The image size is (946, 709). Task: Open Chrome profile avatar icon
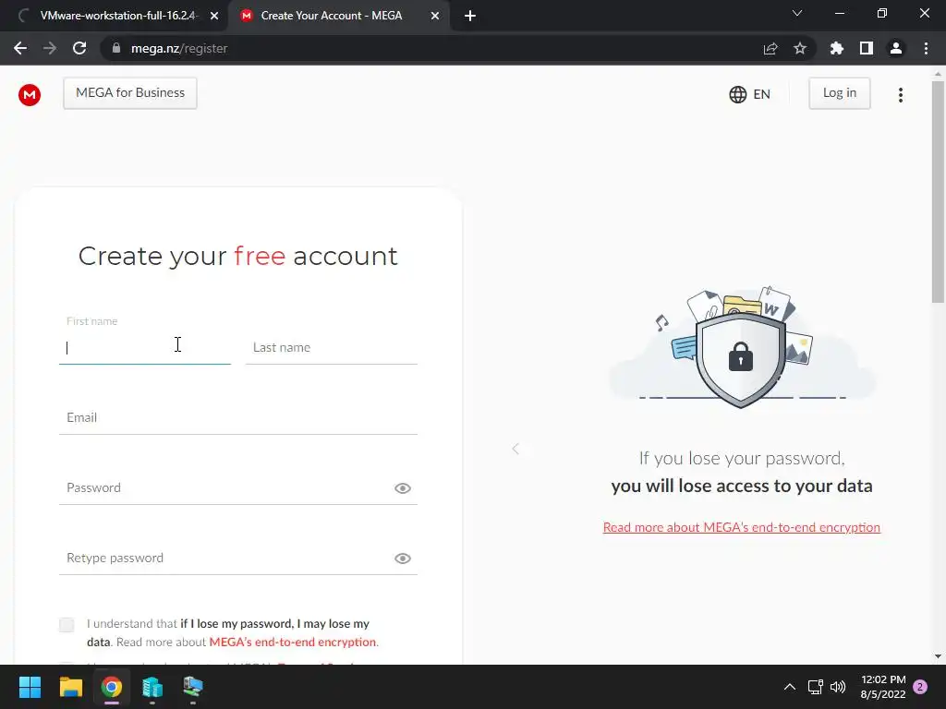point(896,48)
